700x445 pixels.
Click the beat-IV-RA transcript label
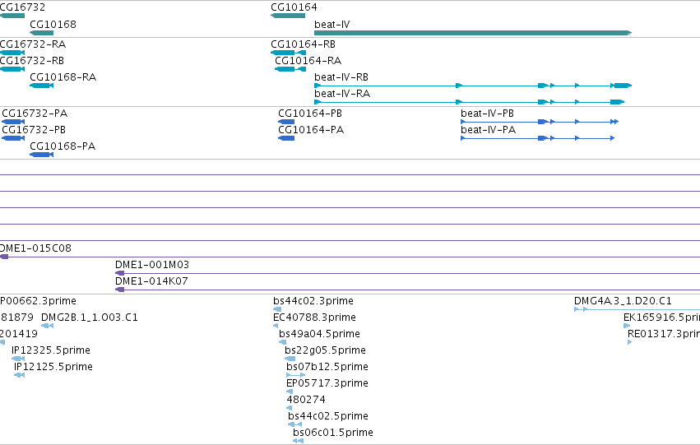pyautogui.click(x=342, y=93)
